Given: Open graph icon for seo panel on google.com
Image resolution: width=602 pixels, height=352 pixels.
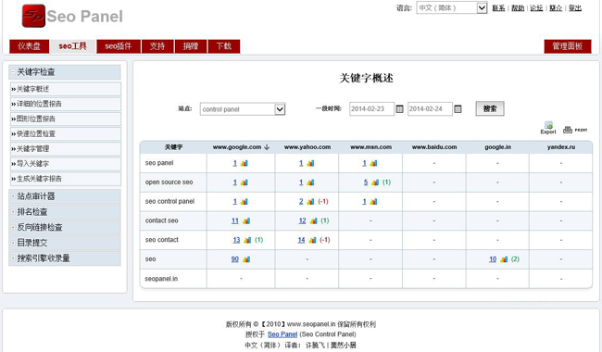Looking at the screenshot, I should point(245,163).
